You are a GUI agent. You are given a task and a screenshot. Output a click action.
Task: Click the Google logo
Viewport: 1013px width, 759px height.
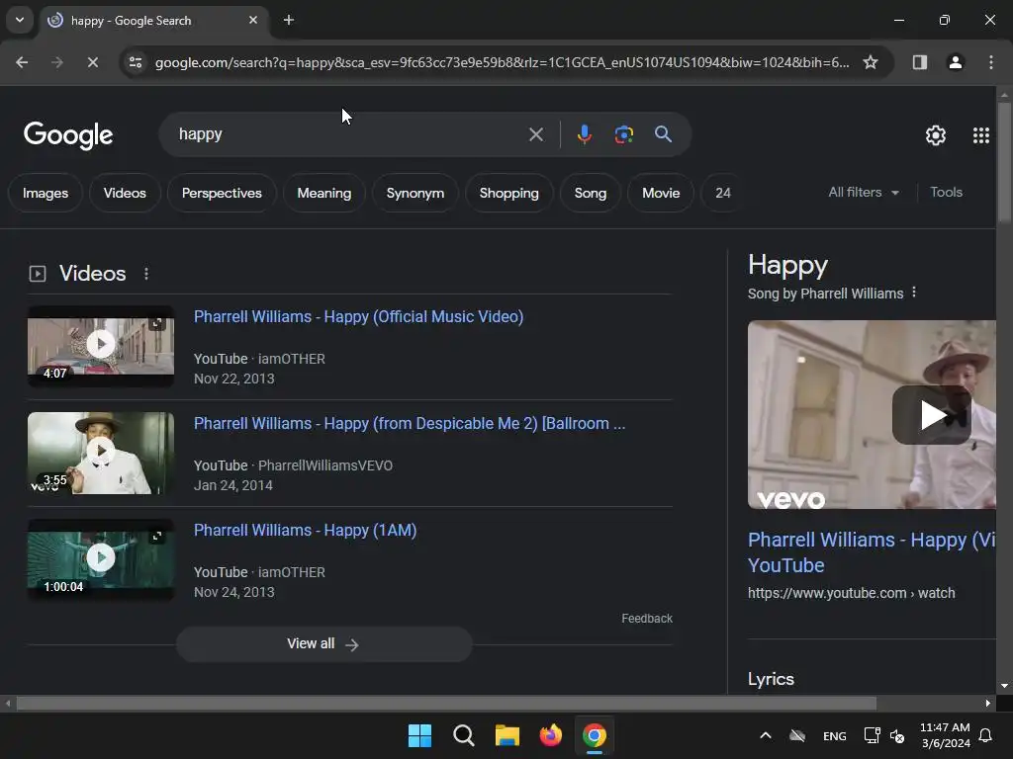pyautogui.click(x=68, y=134)
